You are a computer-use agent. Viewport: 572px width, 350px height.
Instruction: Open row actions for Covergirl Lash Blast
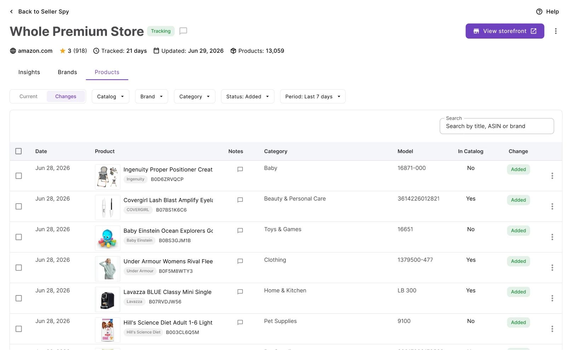point(552,207)
